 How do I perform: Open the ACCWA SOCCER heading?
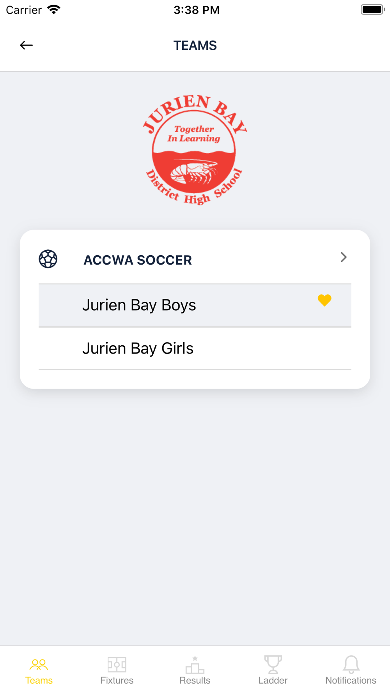coord(138,260)
